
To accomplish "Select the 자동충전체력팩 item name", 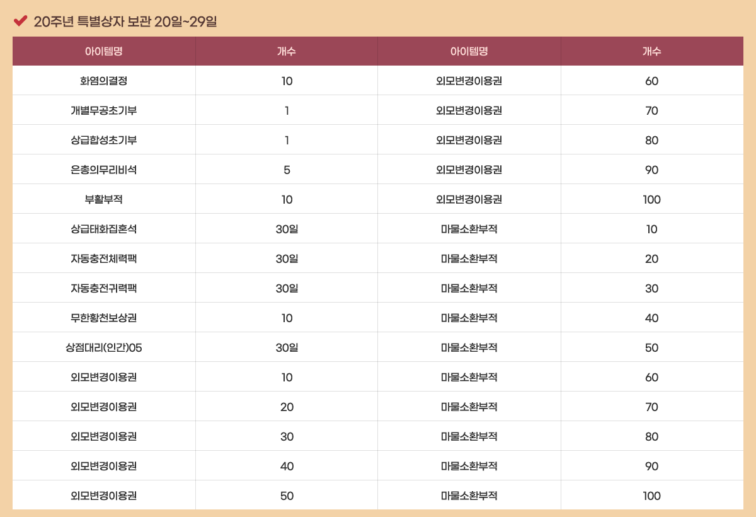I will (104, 258).
